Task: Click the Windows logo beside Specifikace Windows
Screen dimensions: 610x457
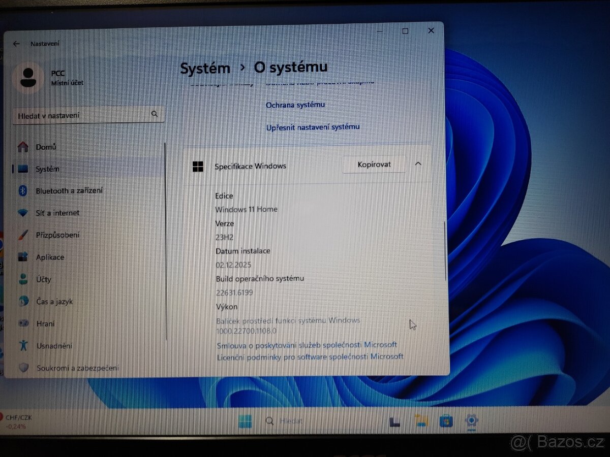Action: click(x=198, y=166)
